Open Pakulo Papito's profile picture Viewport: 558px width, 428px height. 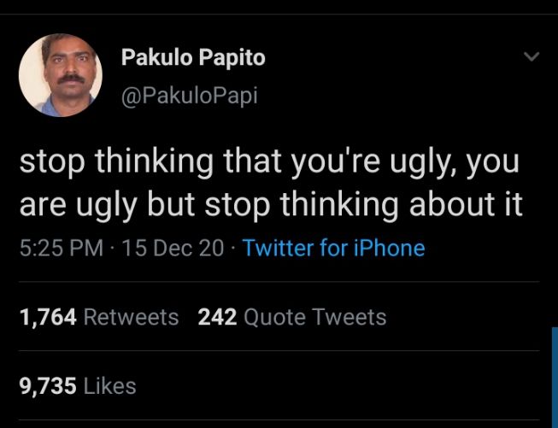point(61,74)
